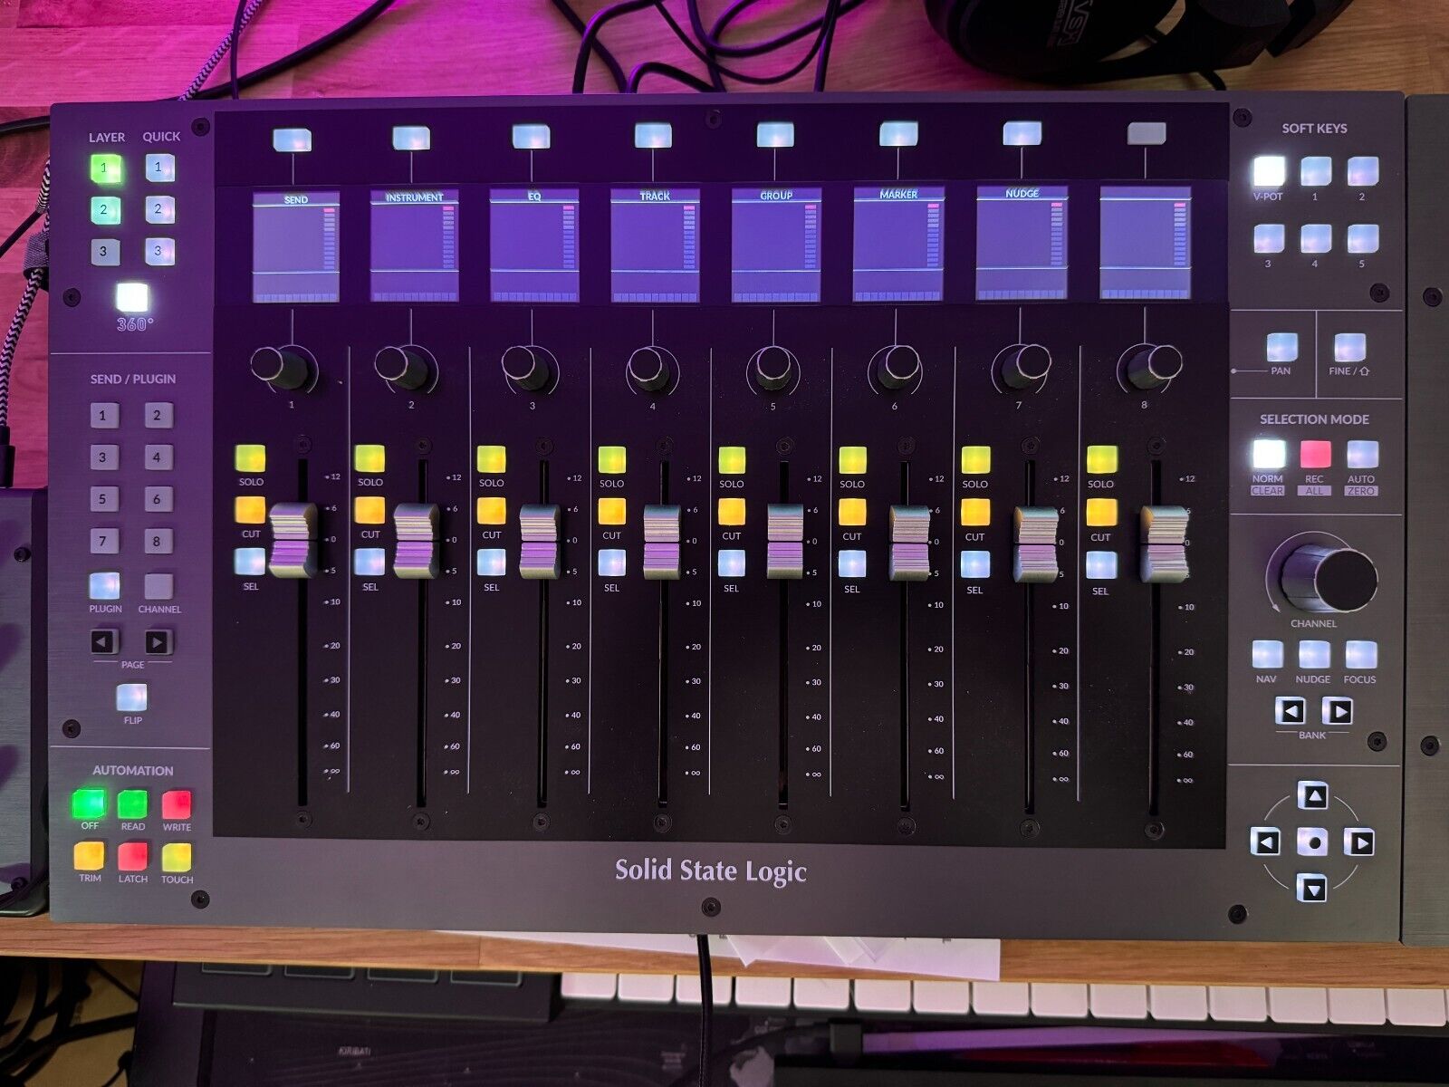Select channel 5 with SEL
This screenshot has width=1449, height=1087.
point(732,563)
